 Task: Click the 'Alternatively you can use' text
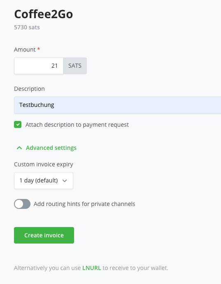click(x=47, y=268)
